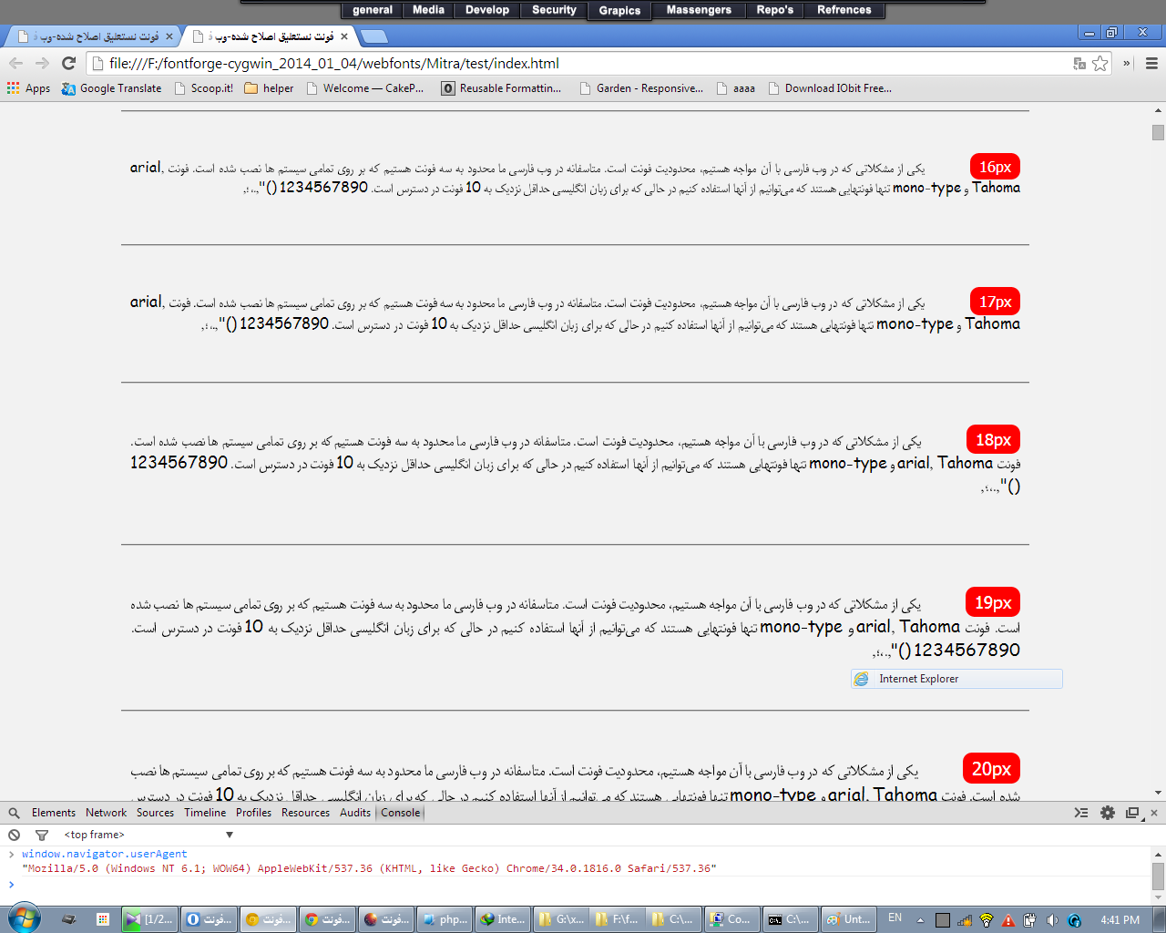Clear the console log icon

coord(14,835)
